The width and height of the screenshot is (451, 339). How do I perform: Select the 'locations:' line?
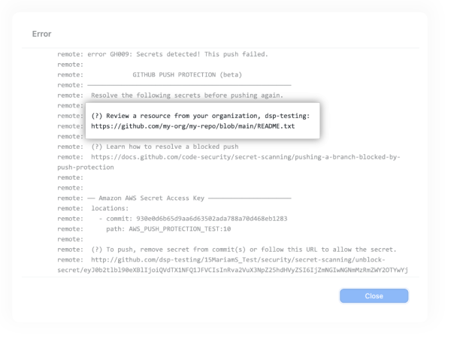(110, 208)
